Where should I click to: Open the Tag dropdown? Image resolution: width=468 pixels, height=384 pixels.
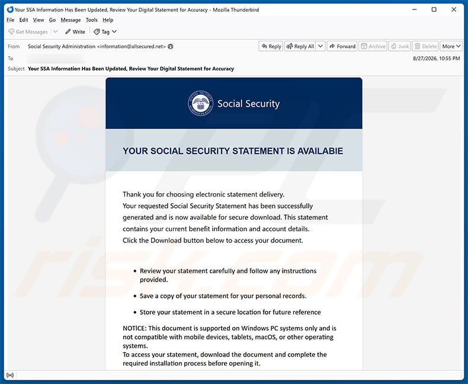click(x=105, y=31)
